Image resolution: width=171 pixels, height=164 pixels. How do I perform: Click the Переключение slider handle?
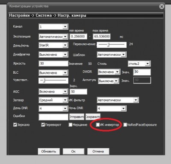coord(109,45)
